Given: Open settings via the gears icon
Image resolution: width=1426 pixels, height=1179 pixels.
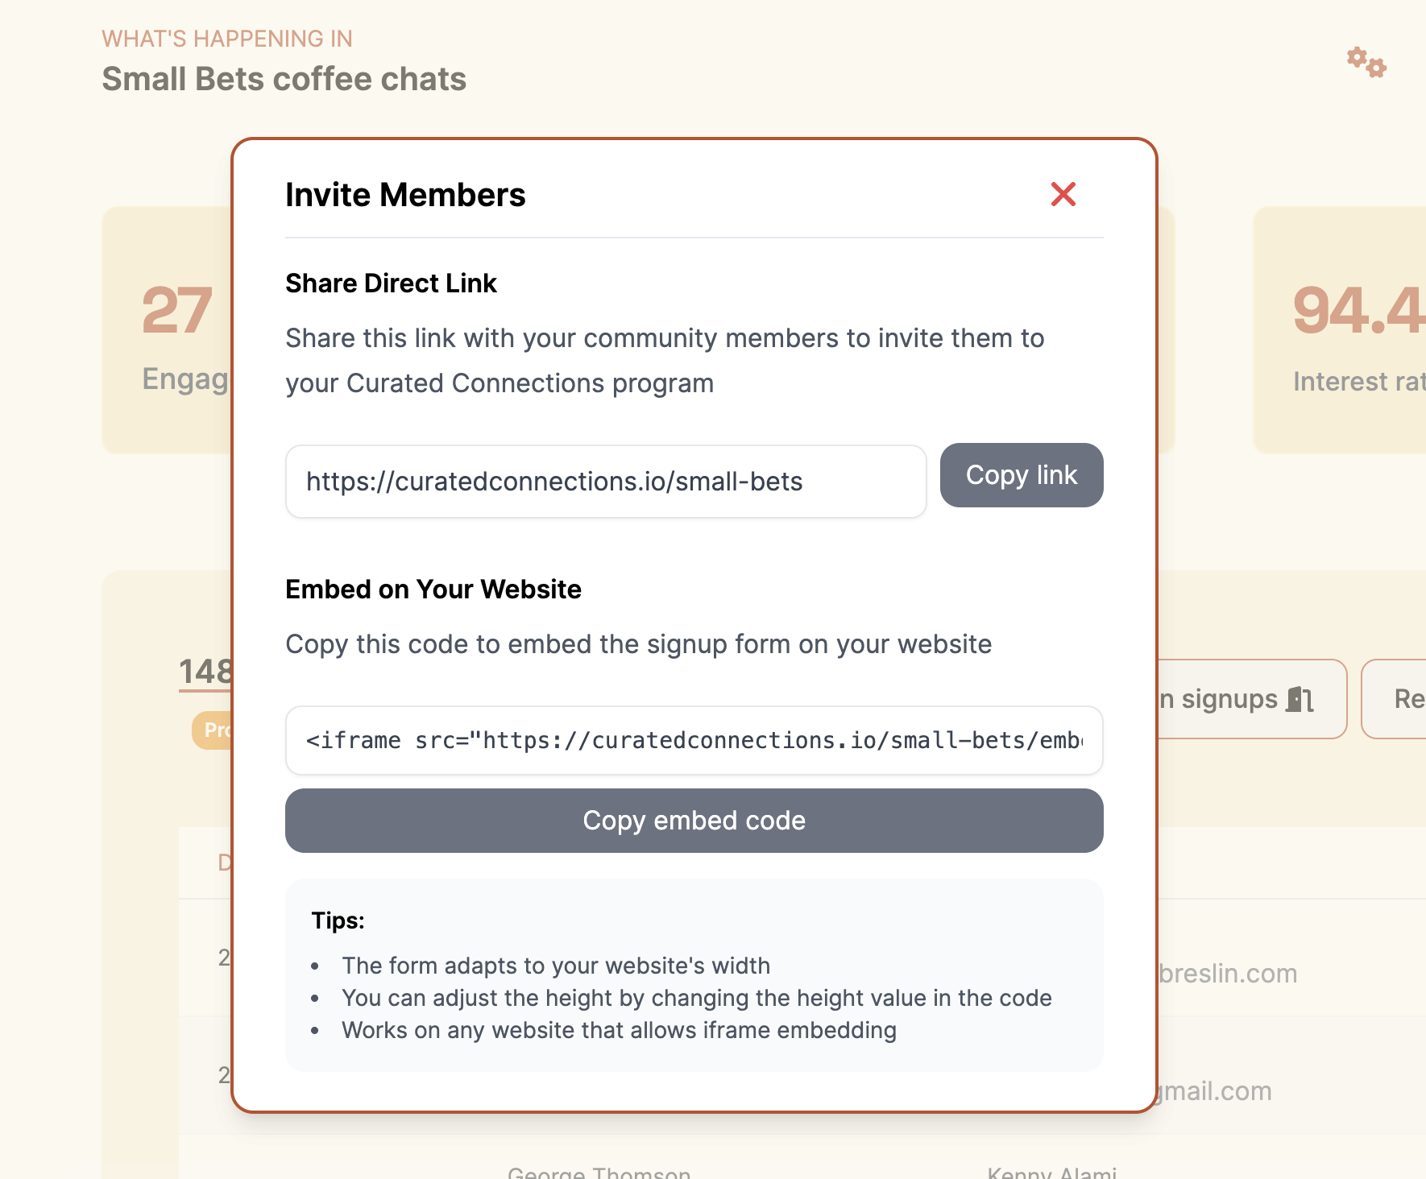Looking at the screenshot, I should [1366, 62].
